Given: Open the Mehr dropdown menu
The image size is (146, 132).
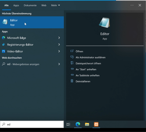Looking at the screenshot, I should coord(55,5).
